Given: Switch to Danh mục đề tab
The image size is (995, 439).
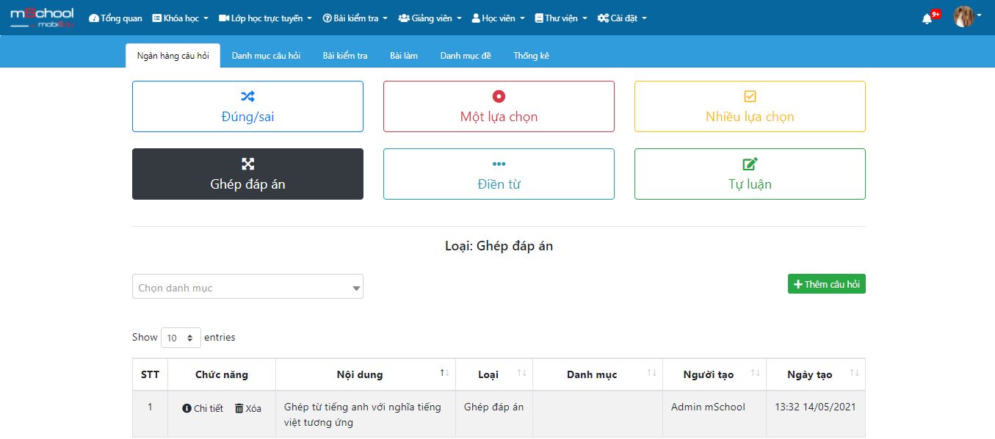Looking at the screenshot, I should point(466,56).
